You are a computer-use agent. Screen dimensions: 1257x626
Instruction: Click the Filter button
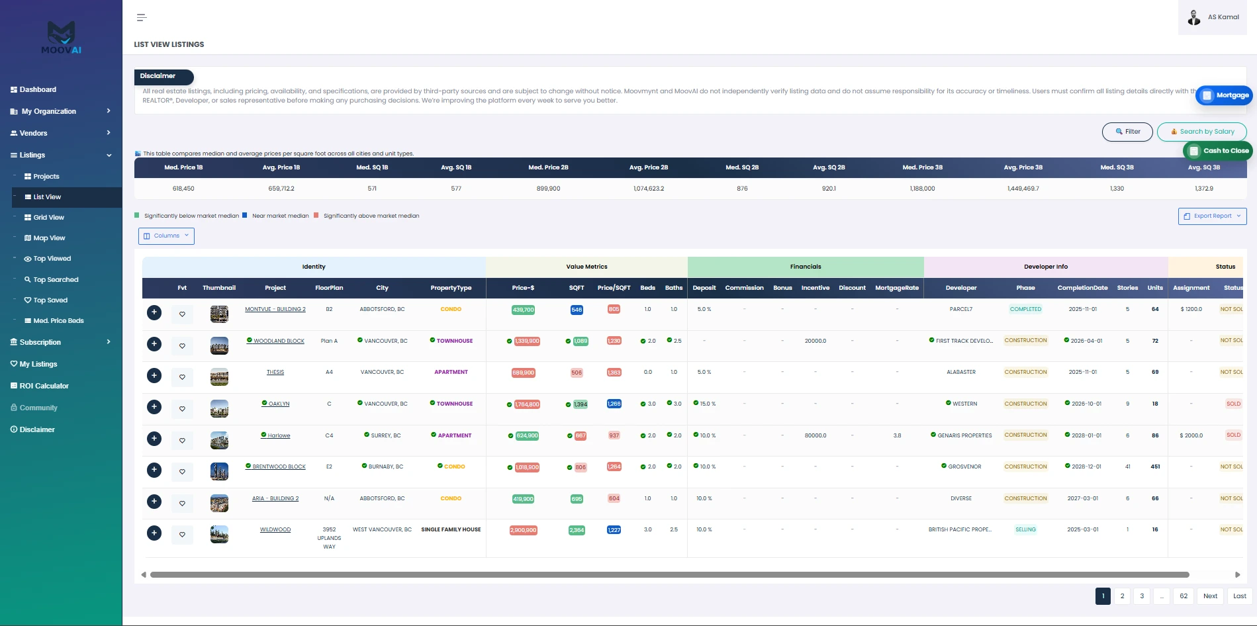[x=1127, y=132]
